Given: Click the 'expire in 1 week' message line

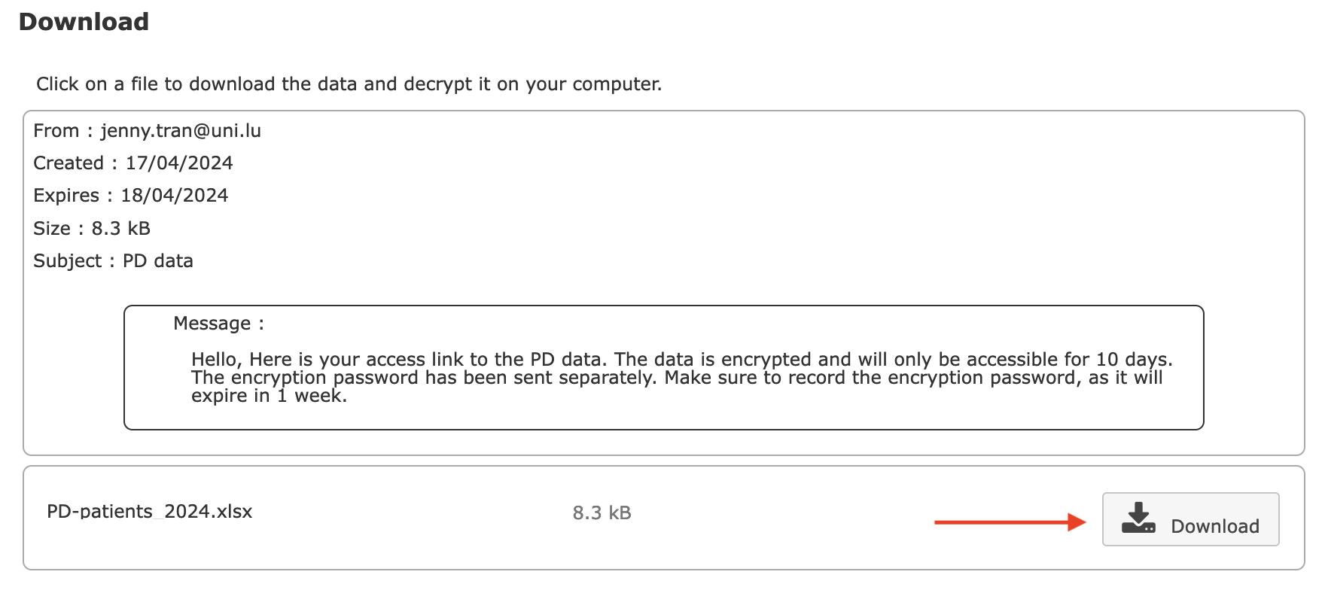Looking at the screenshot, I should [269, 396].
